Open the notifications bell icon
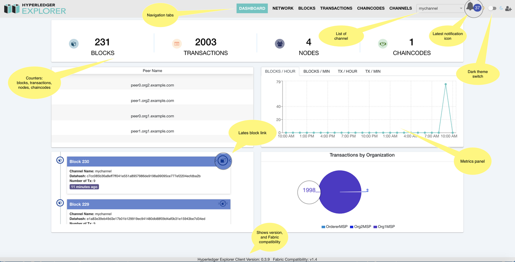This screenshot has height=262, width=515. pos(470,6)
